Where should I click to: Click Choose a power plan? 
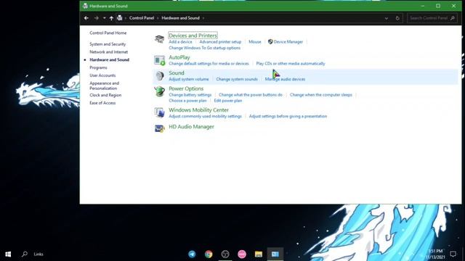click(187, 101)
